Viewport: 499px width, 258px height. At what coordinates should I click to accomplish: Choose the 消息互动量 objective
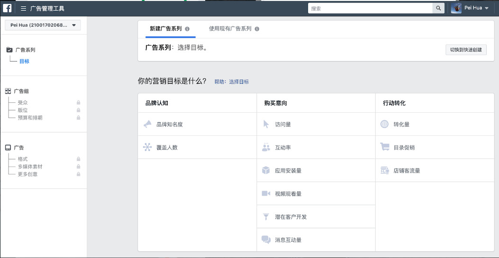[288, 240]
